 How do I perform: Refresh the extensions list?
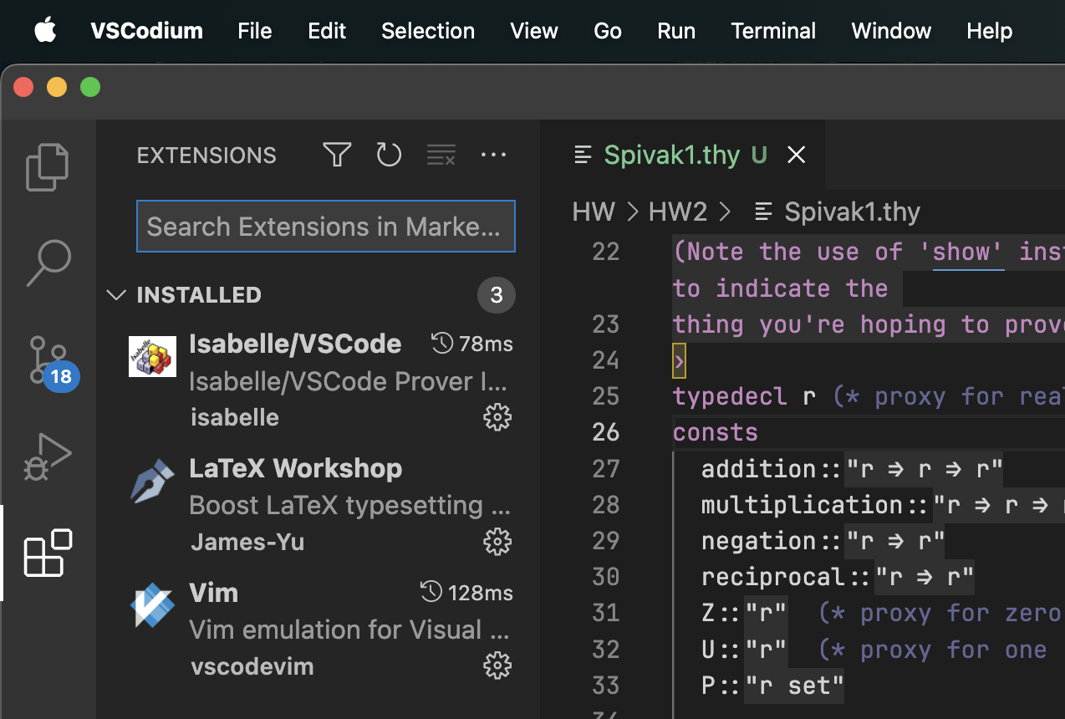coord(389,155)
